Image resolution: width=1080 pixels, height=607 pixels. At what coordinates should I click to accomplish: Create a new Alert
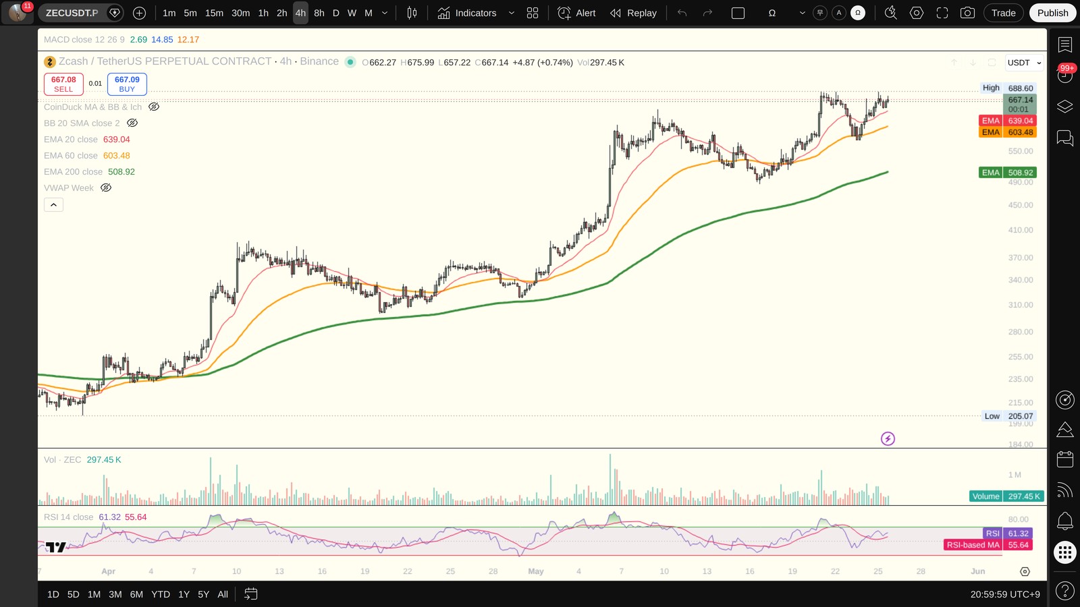tap(577, 13)
